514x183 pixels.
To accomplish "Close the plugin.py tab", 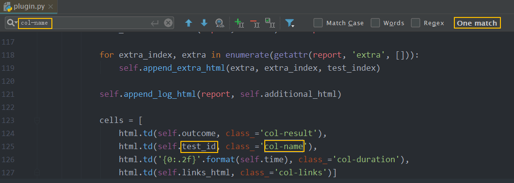I will [x=50, y=7].
